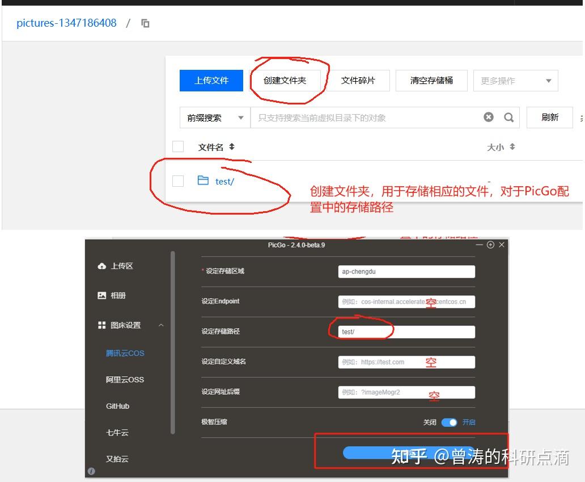Viewport: 585px width, 482px height.
Task: Open the 相册 album panel in PicGo
Action: click(103, 295)
